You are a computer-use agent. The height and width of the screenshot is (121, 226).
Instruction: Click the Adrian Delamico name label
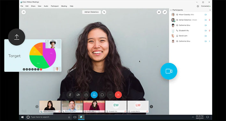[x=92, y=12]
